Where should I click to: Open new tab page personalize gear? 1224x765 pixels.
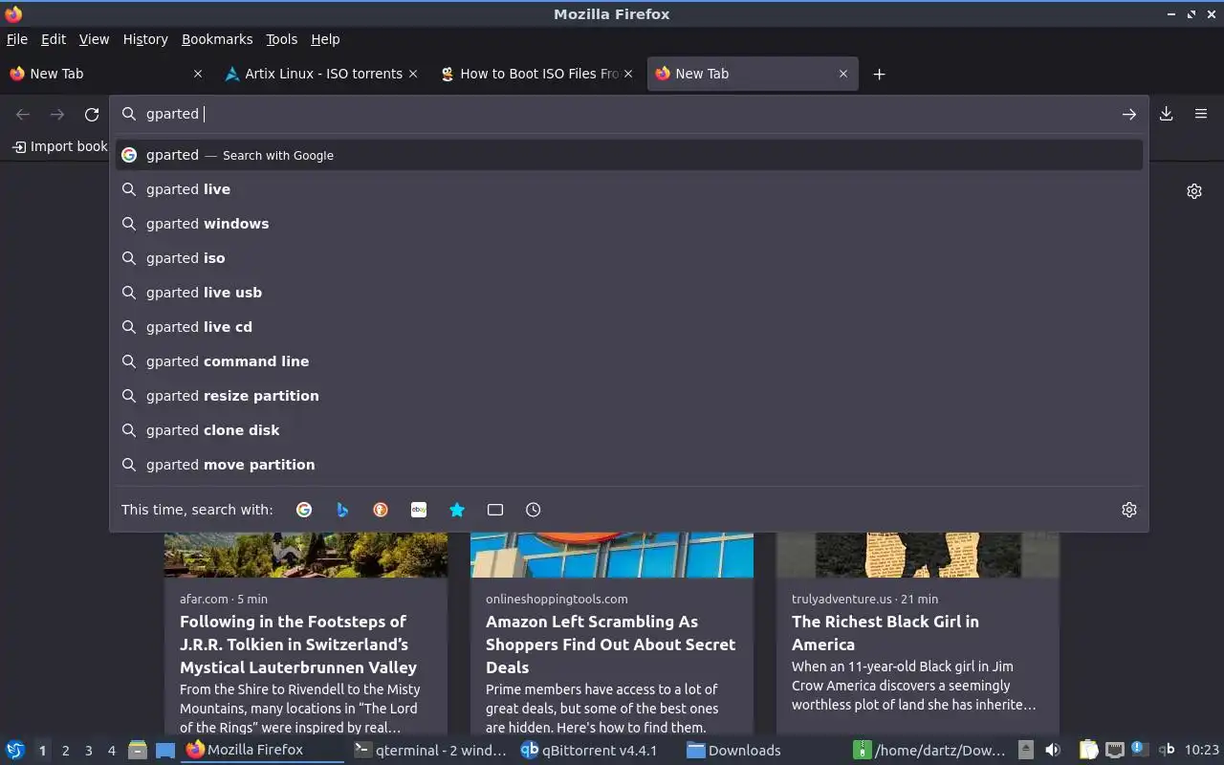(x=1193, y=191)
